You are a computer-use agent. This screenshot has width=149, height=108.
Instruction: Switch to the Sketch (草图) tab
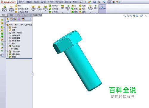pyautogui.click(x=11, y=15)
